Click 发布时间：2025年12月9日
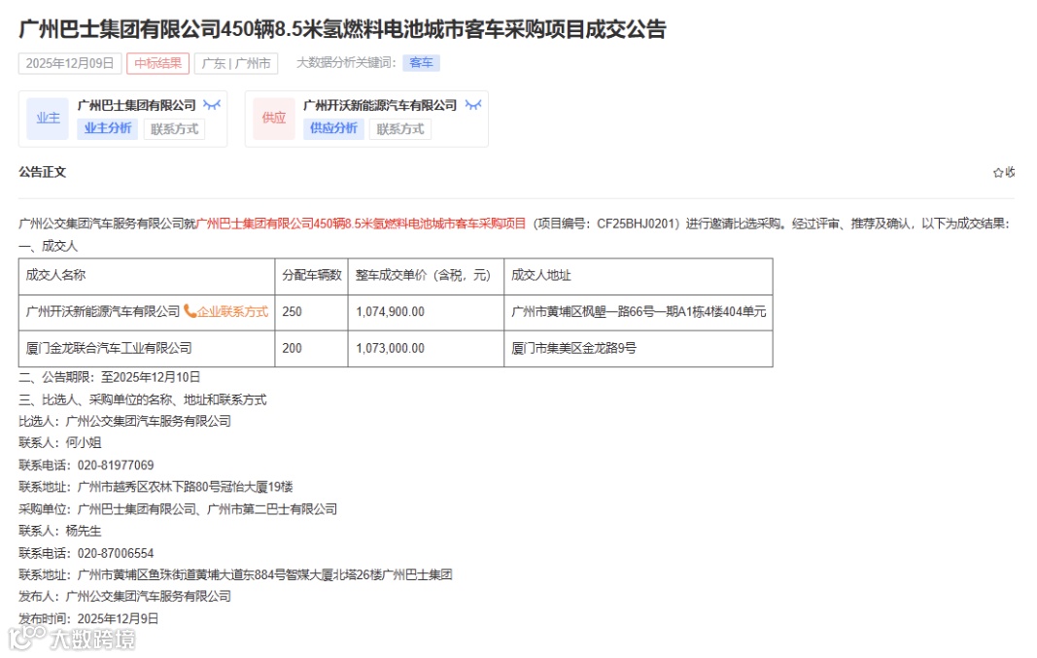Screen dimensions: 1037x658 point(88,618)
